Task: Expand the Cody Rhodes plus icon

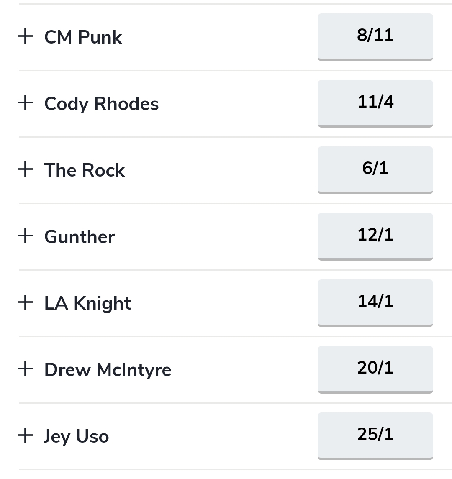Action: point(25,103)
